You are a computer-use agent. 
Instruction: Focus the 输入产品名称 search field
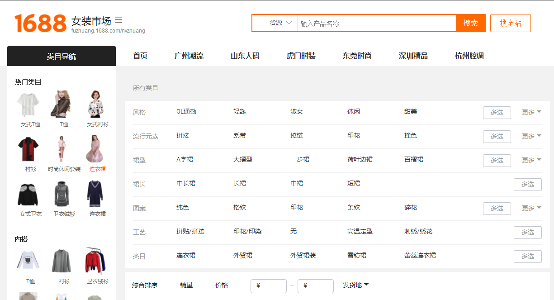click(375, 24)
